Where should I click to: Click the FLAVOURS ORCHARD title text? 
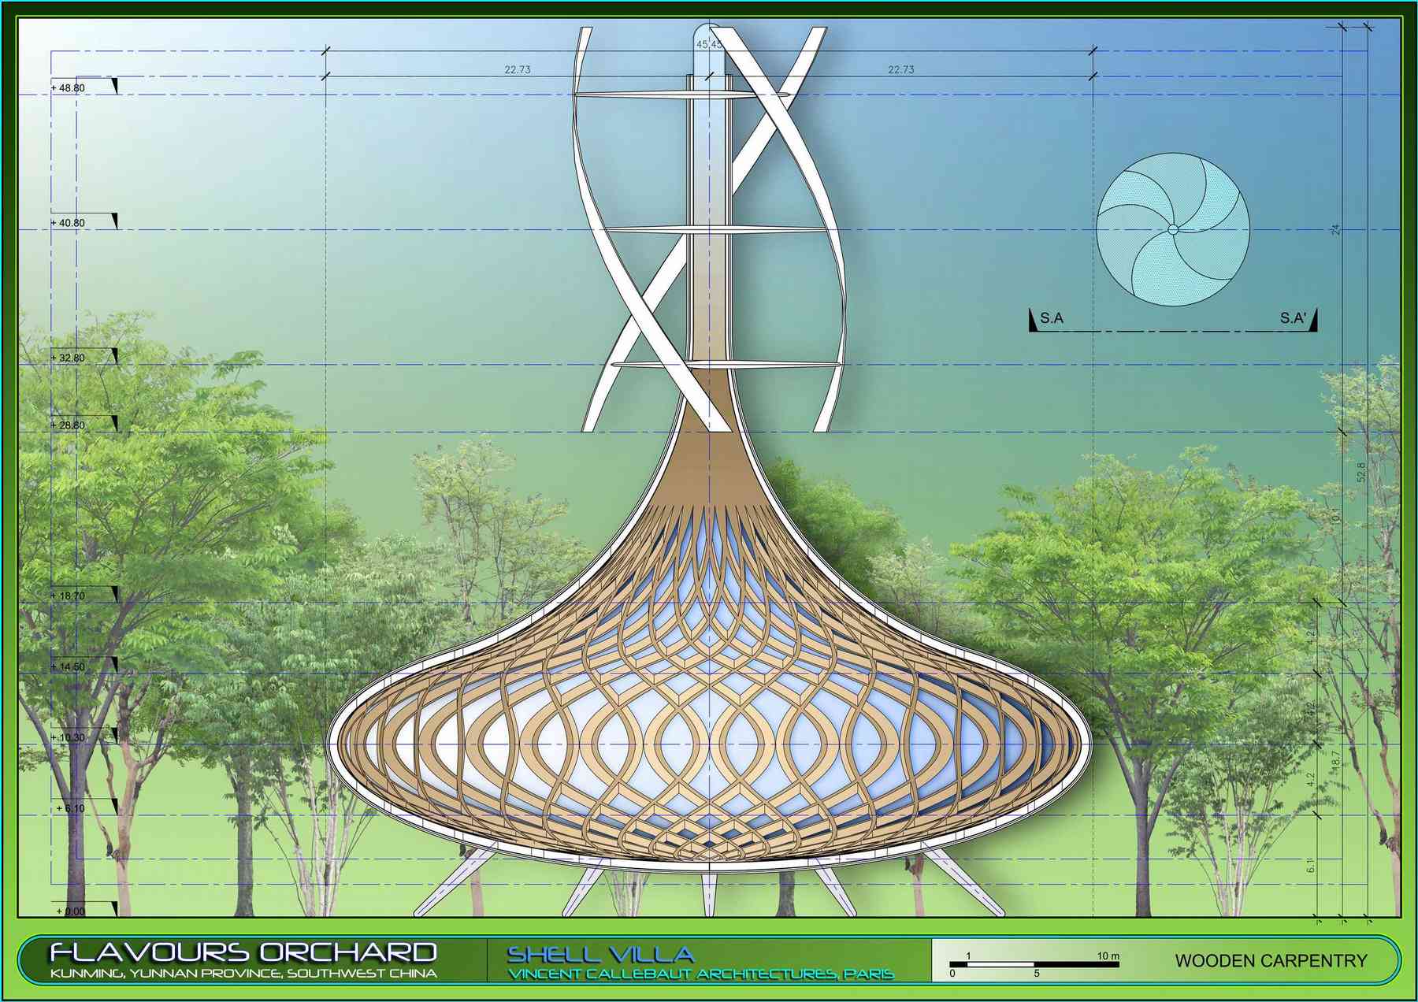pyautogui.click(x=243, y=952)
